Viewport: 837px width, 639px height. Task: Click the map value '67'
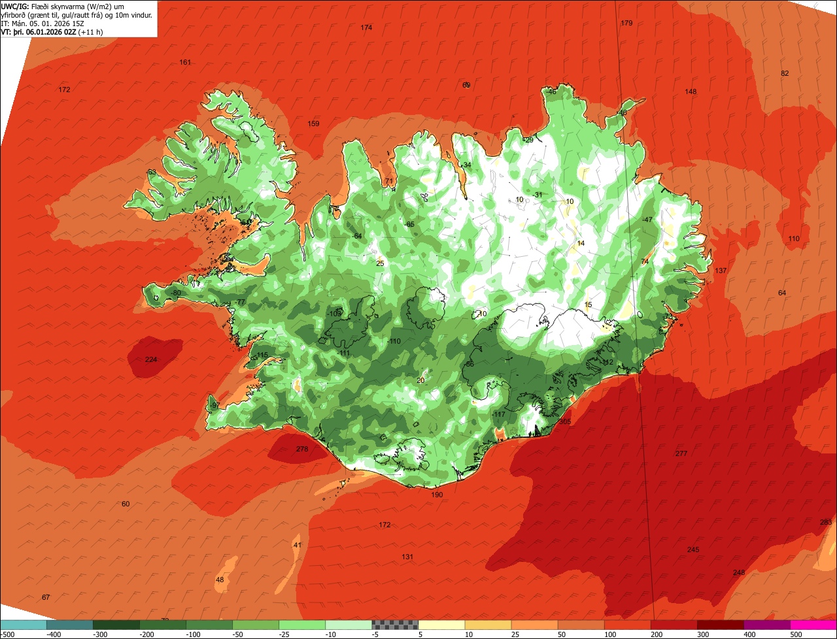(45, 597)
